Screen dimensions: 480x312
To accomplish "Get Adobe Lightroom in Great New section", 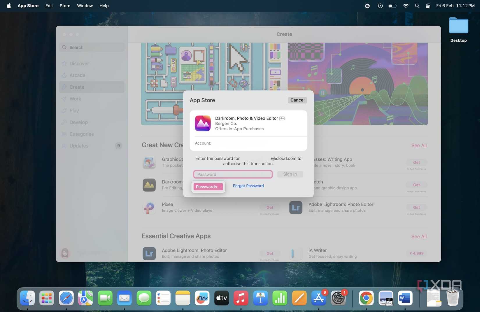I will [x=416, y=208].
